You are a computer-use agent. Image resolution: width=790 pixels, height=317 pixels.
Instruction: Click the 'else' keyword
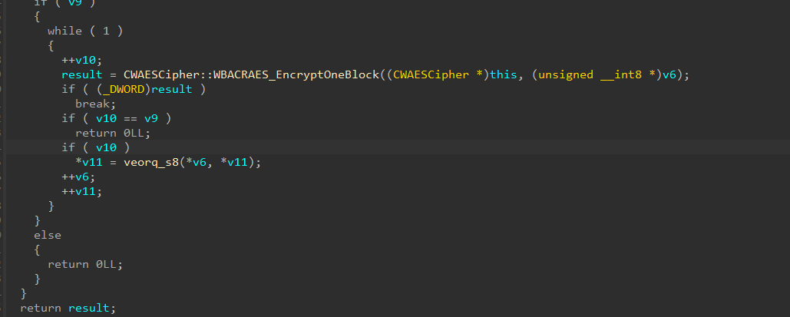pos(48,236)
